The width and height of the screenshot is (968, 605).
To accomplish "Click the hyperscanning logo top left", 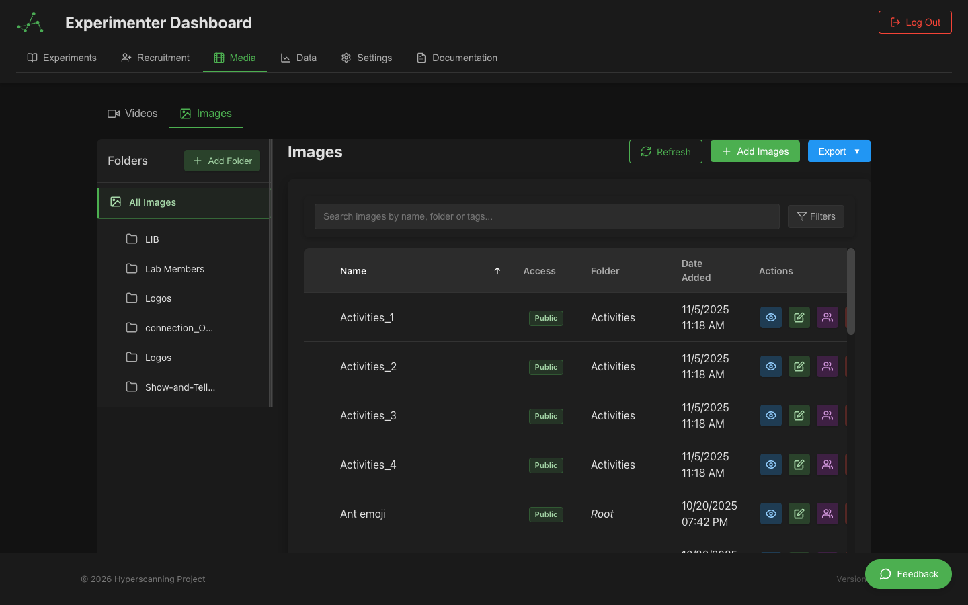I will coord(30,22).
